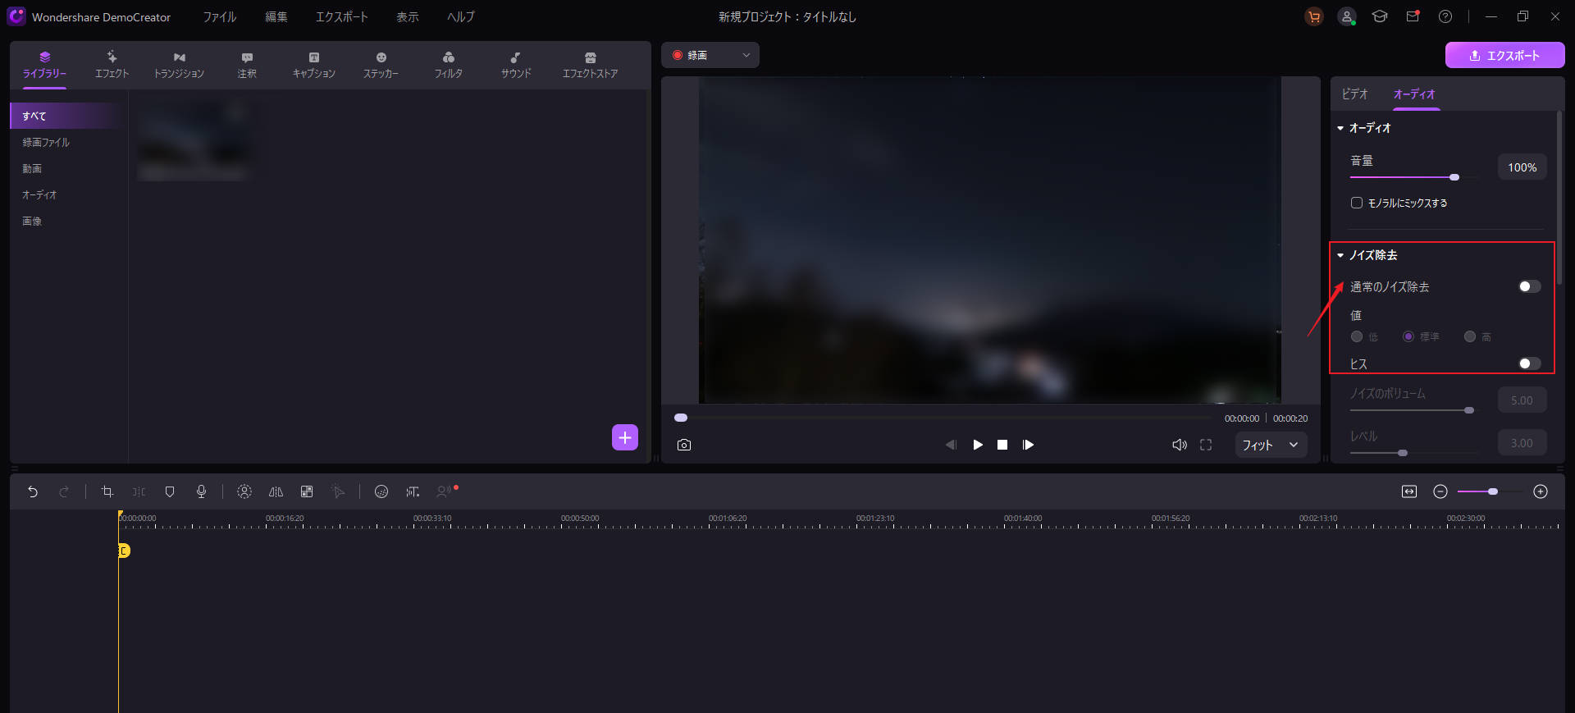This screenshot has height=713, width=1575.
Task: Collapse the ノイズ除去 section
Action: click(x=1340, y=255)
